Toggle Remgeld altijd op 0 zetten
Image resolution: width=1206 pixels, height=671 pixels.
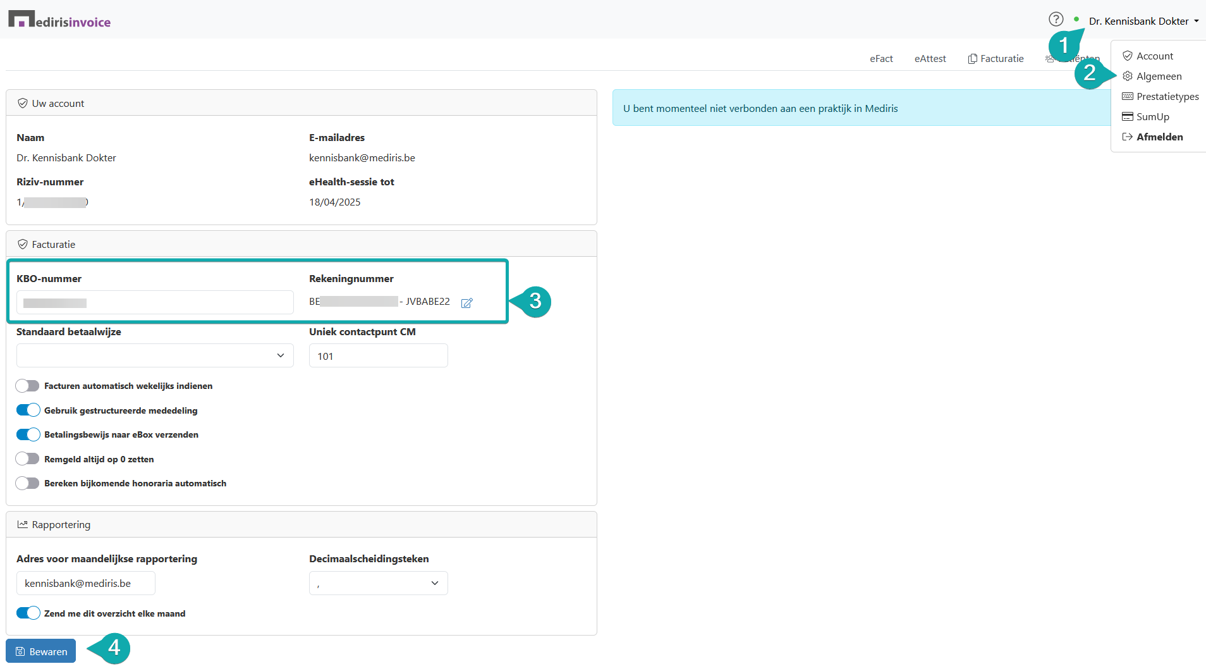28,459
